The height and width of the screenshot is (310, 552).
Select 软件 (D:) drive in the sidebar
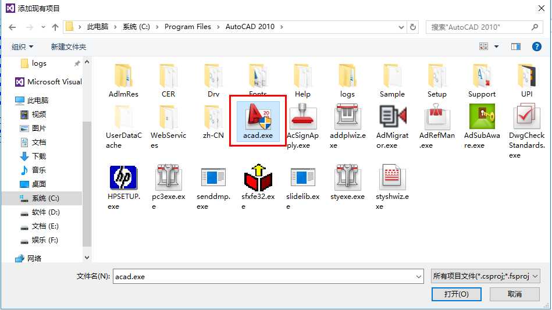[40, 212]
